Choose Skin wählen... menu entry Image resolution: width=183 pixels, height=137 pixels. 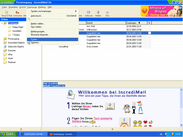(x=53, y=27)
